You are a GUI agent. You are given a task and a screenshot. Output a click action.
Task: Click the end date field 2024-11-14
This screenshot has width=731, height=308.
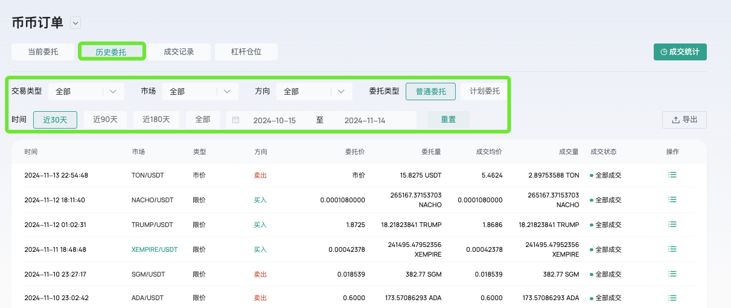(x=365, y=120)
